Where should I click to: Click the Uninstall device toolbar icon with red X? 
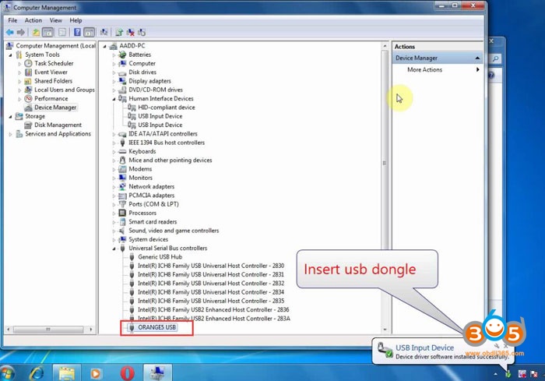point(130,33)
